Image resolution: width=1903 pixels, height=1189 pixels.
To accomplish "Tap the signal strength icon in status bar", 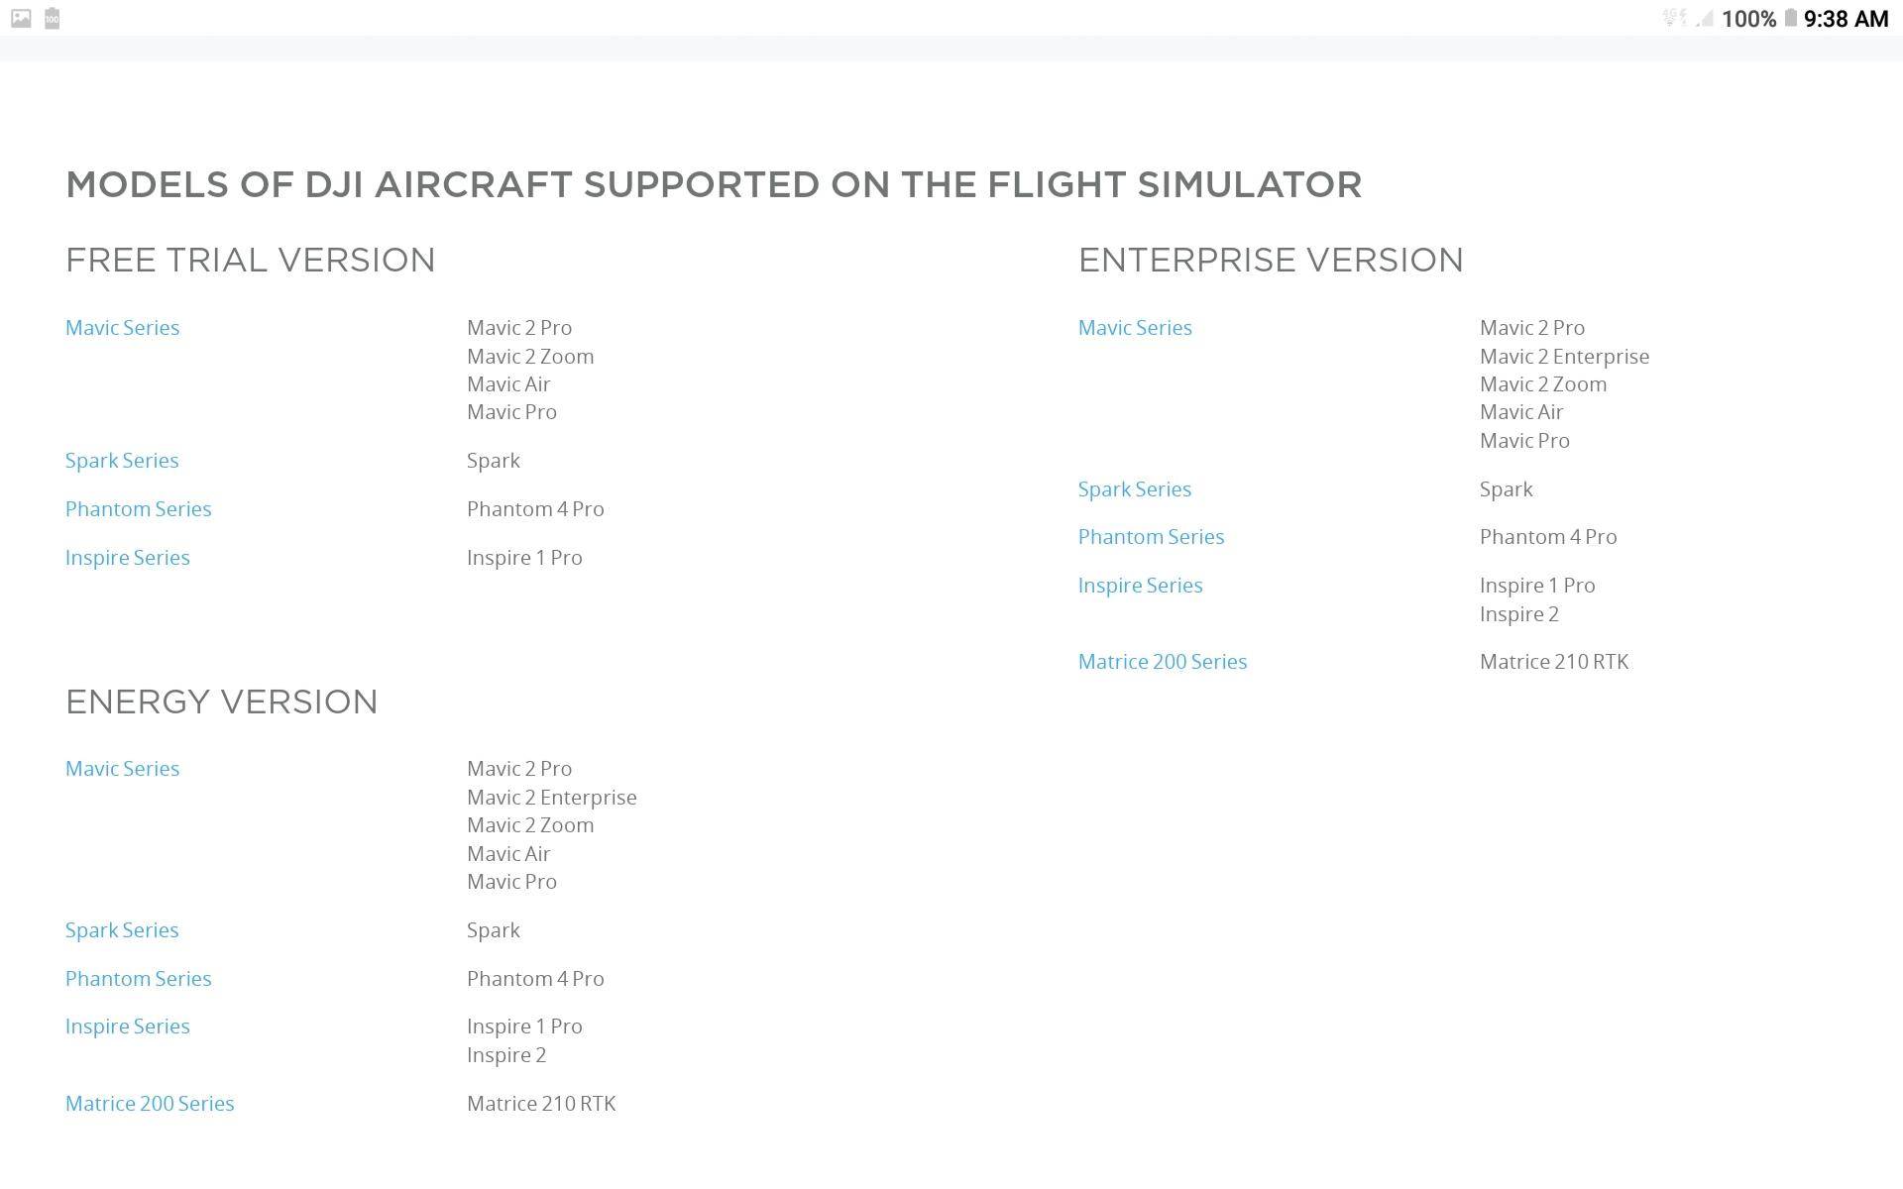I will [1704, 19].
